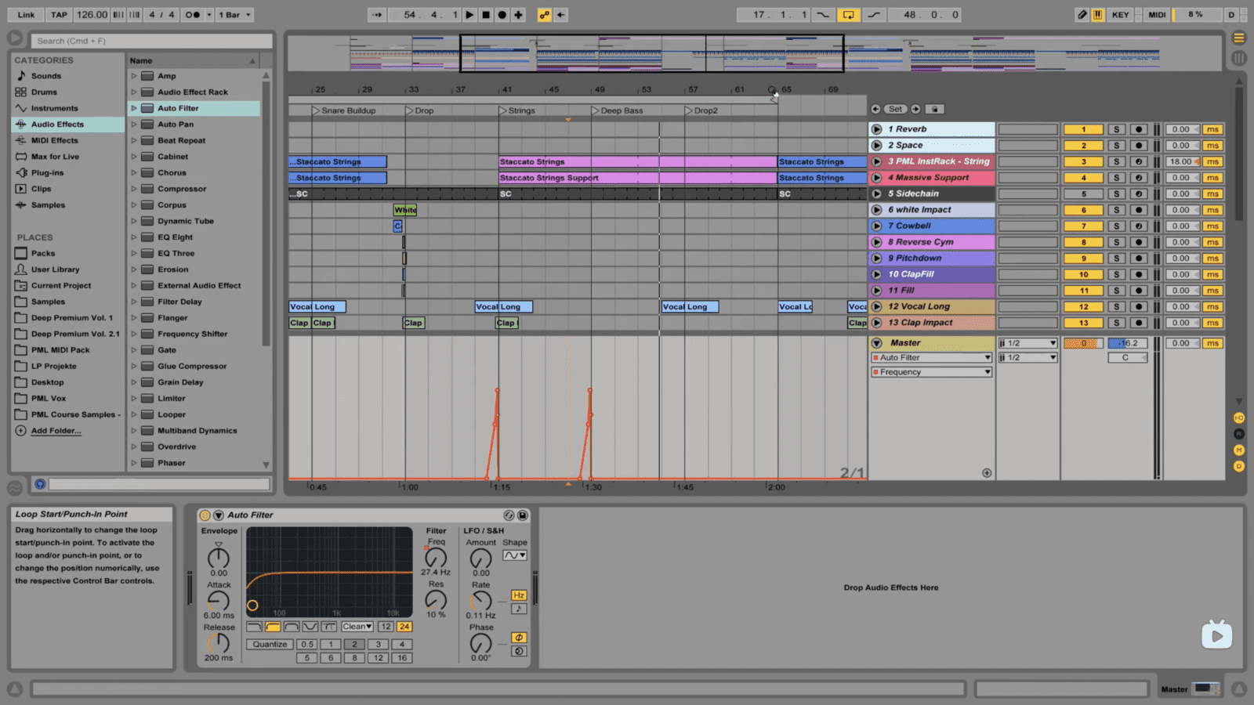Screen dimensions: 1254x705
Task: Click the browser search field
Action: 151,41
